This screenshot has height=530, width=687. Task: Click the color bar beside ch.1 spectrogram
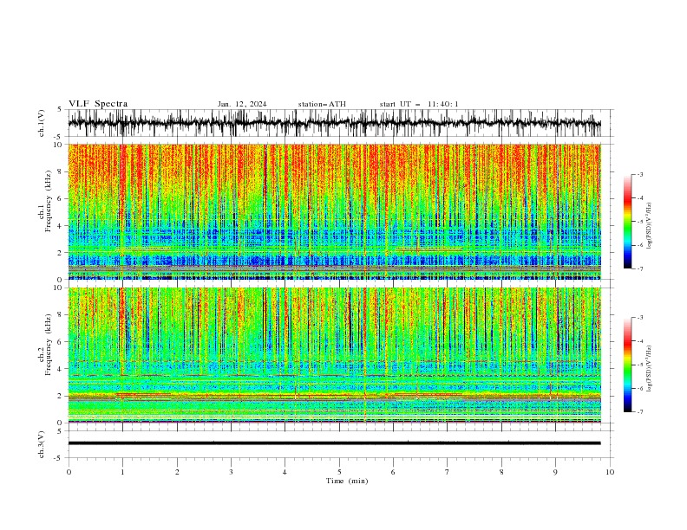point(628,221)
